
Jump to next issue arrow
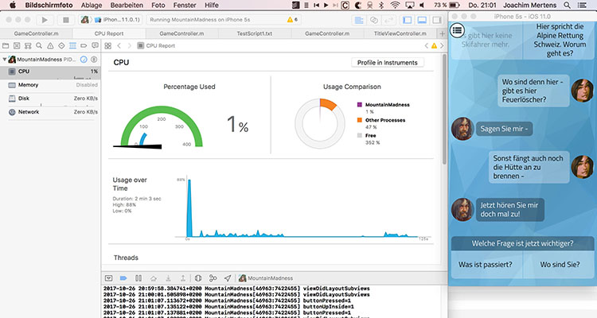pos(442,45)
